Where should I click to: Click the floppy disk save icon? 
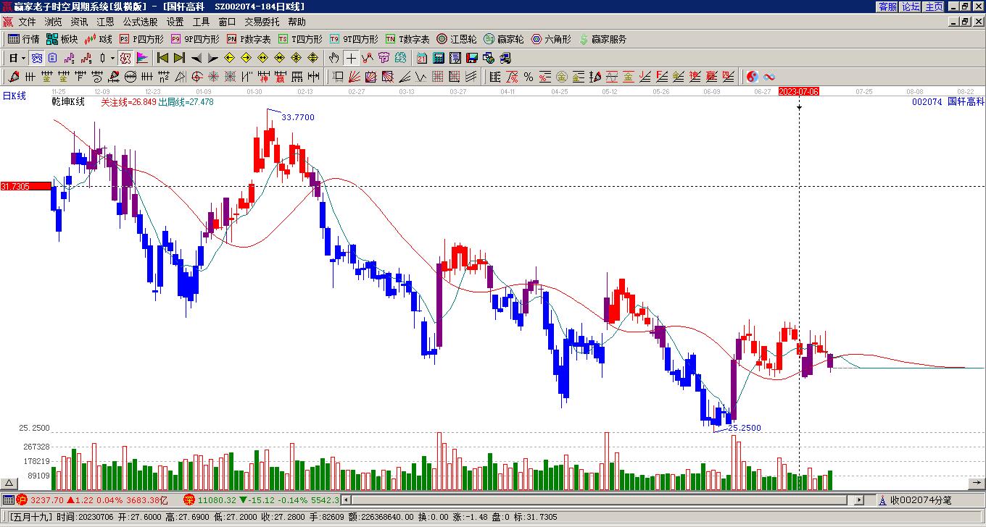(x=472, y=58)
